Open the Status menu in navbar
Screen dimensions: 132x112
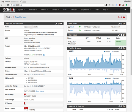click(74, 10)
